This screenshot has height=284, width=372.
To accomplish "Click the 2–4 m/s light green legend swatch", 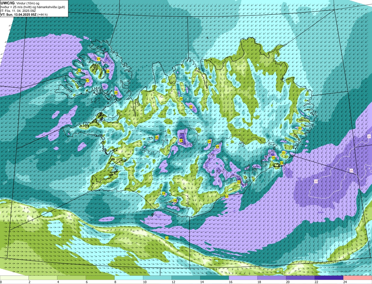I will coord(43,278).
